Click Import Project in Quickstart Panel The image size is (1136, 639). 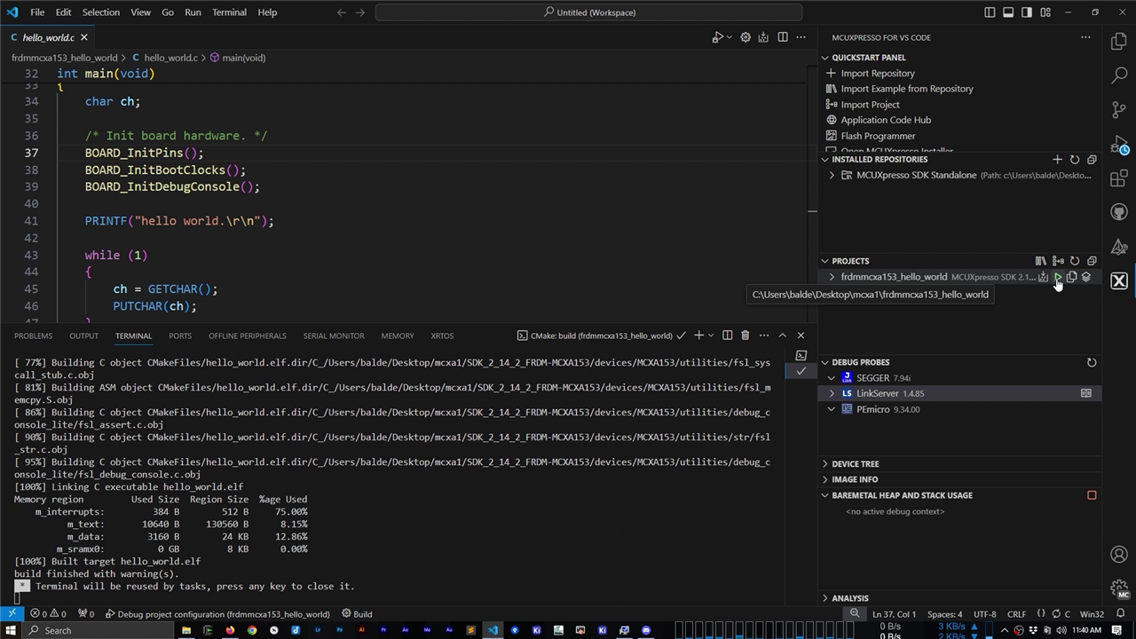(870, 105)
